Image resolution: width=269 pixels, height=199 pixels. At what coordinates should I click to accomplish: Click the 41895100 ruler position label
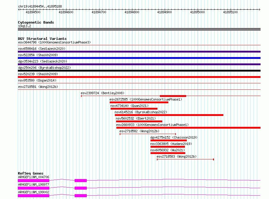[x=230, y=12]
